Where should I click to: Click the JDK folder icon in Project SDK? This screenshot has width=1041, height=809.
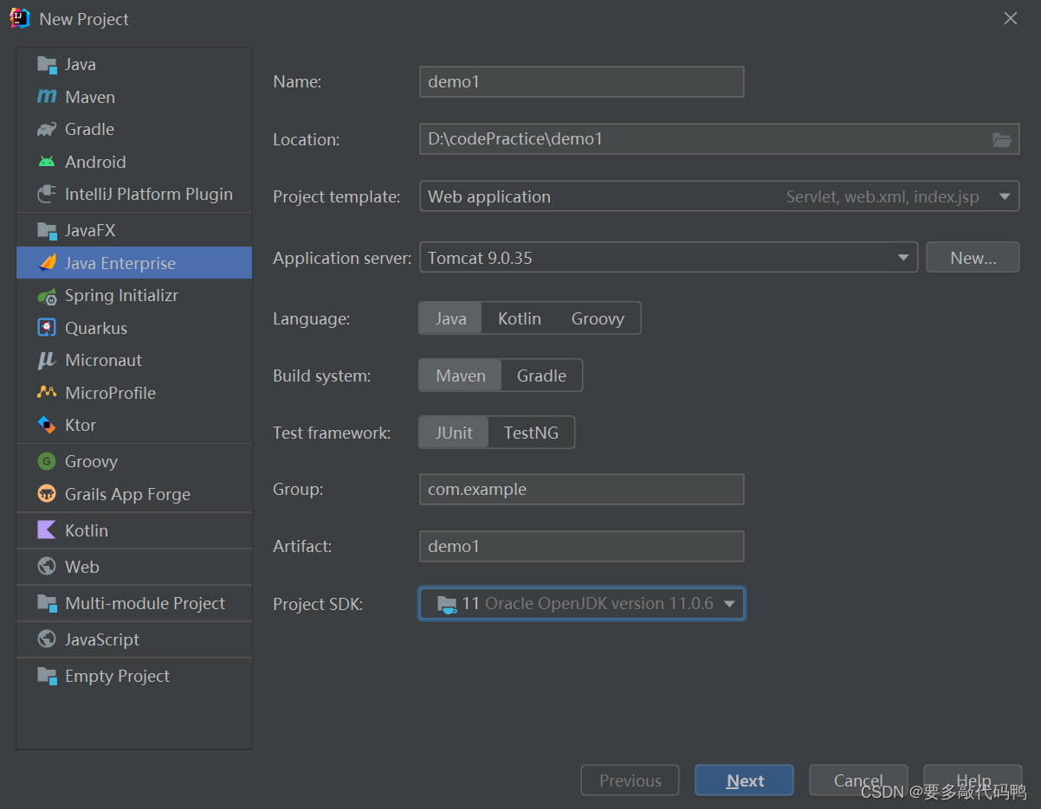(x=447, y=604)
